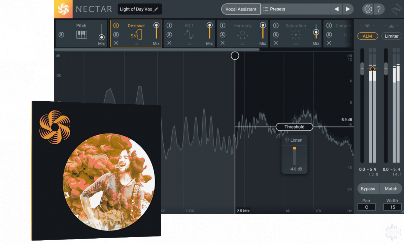404x244 pixels.
Task: Remove the Compressor module
Action: click(x=329, y=43)
